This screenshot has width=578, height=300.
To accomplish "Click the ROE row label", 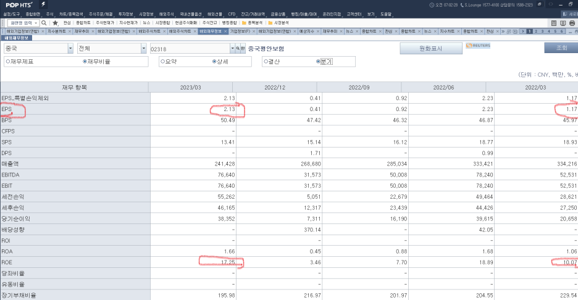I will tap(7, 262).
